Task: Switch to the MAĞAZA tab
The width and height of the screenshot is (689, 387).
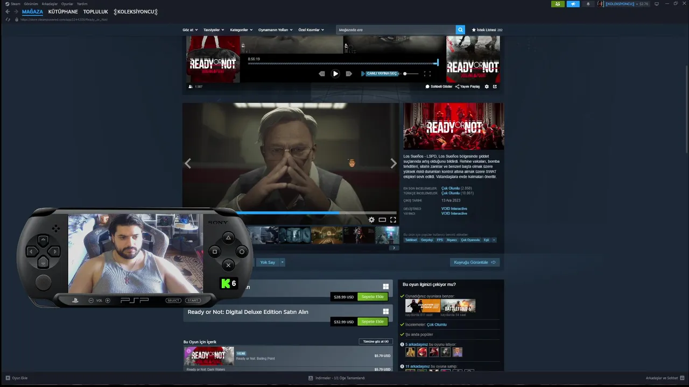Action: click(32, 12)
